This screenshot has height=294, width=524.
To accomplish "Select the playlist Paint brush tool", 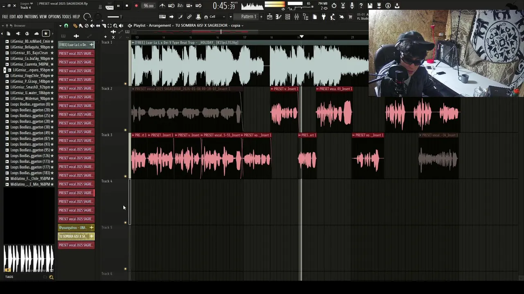I will pyautogui.click(x=81, y=26).
